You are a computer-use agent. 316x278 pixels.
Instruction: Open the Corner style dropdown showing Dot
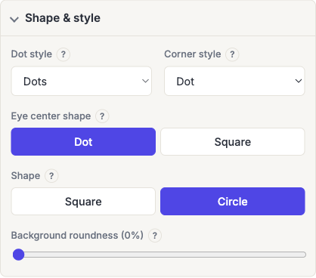pyautogui.click(x=234, y=81)
